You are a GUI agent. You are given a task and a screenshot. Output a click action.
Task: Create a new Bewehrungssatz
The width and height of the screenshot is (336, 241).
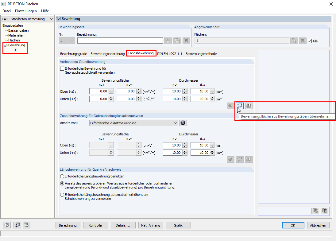[x=168, y=40]
